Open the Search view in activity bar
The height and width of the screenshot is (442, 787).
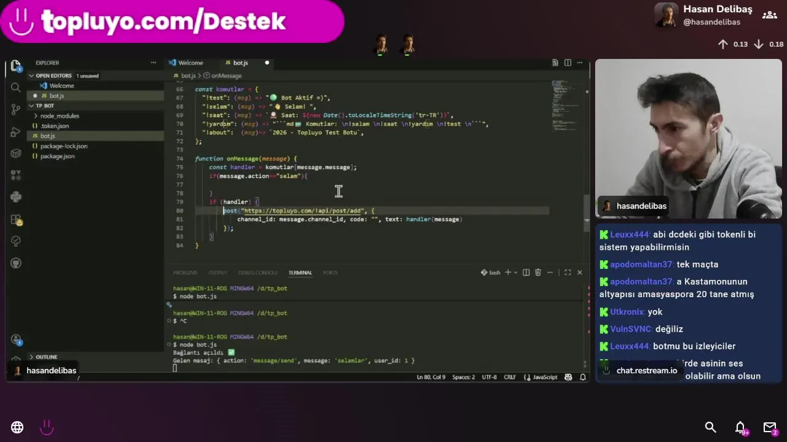coord(16,87)
